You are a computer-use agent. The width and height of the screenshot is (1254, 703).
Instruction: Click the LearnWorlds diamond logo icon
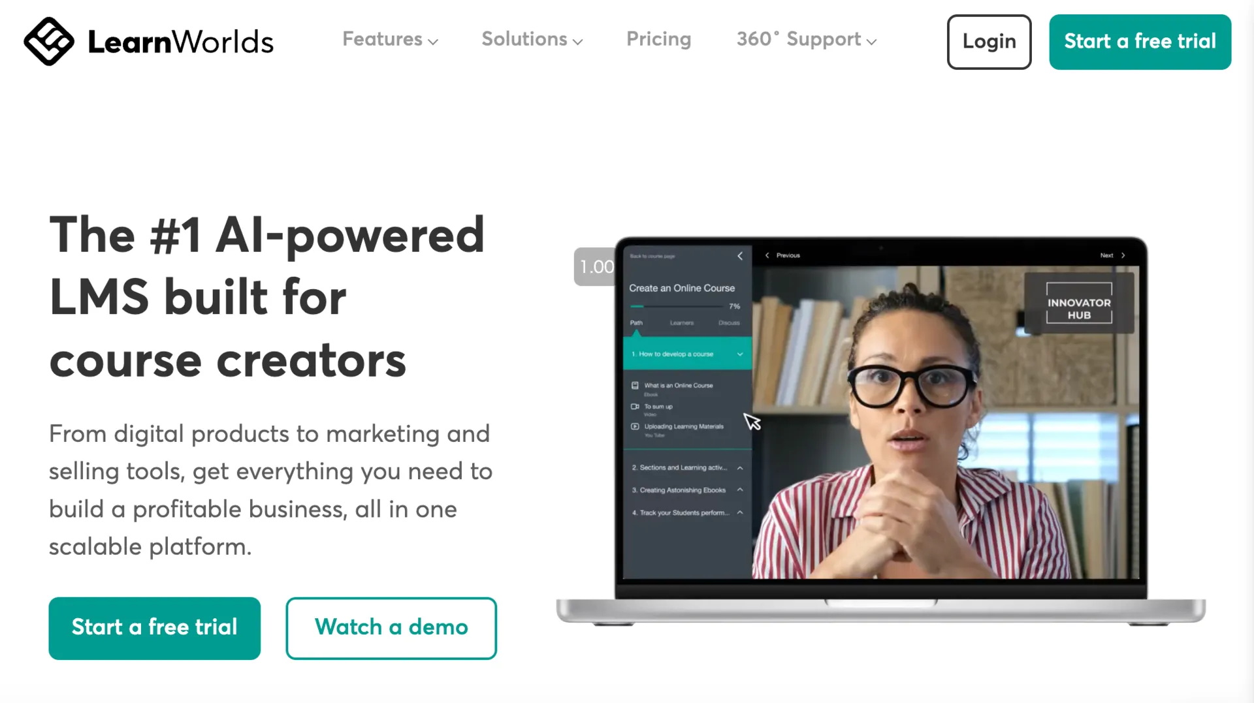48,41
